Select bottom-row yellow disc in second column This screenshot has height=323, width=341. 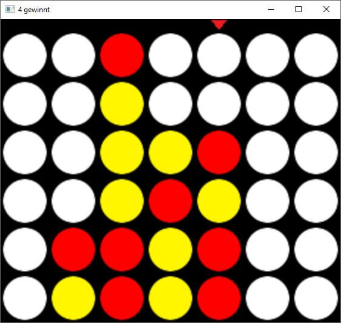point(73,297)
